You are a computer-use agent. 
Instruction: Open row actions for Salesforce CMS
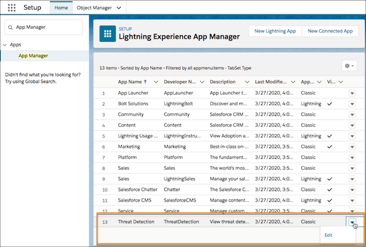click(352, 201)
